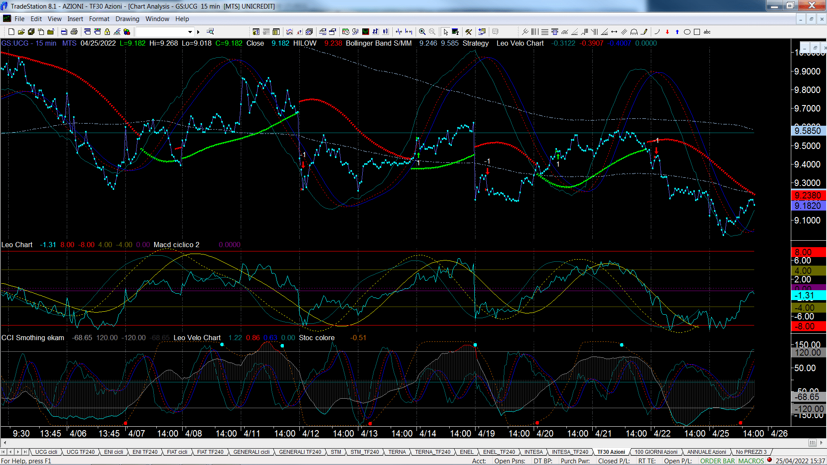Click the Save All stacked disks icon

click(31, 32)
